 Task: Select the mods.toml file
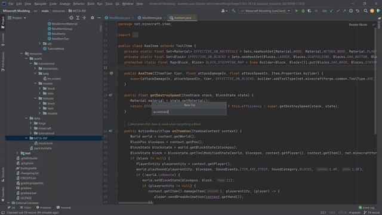pos(44,143)
